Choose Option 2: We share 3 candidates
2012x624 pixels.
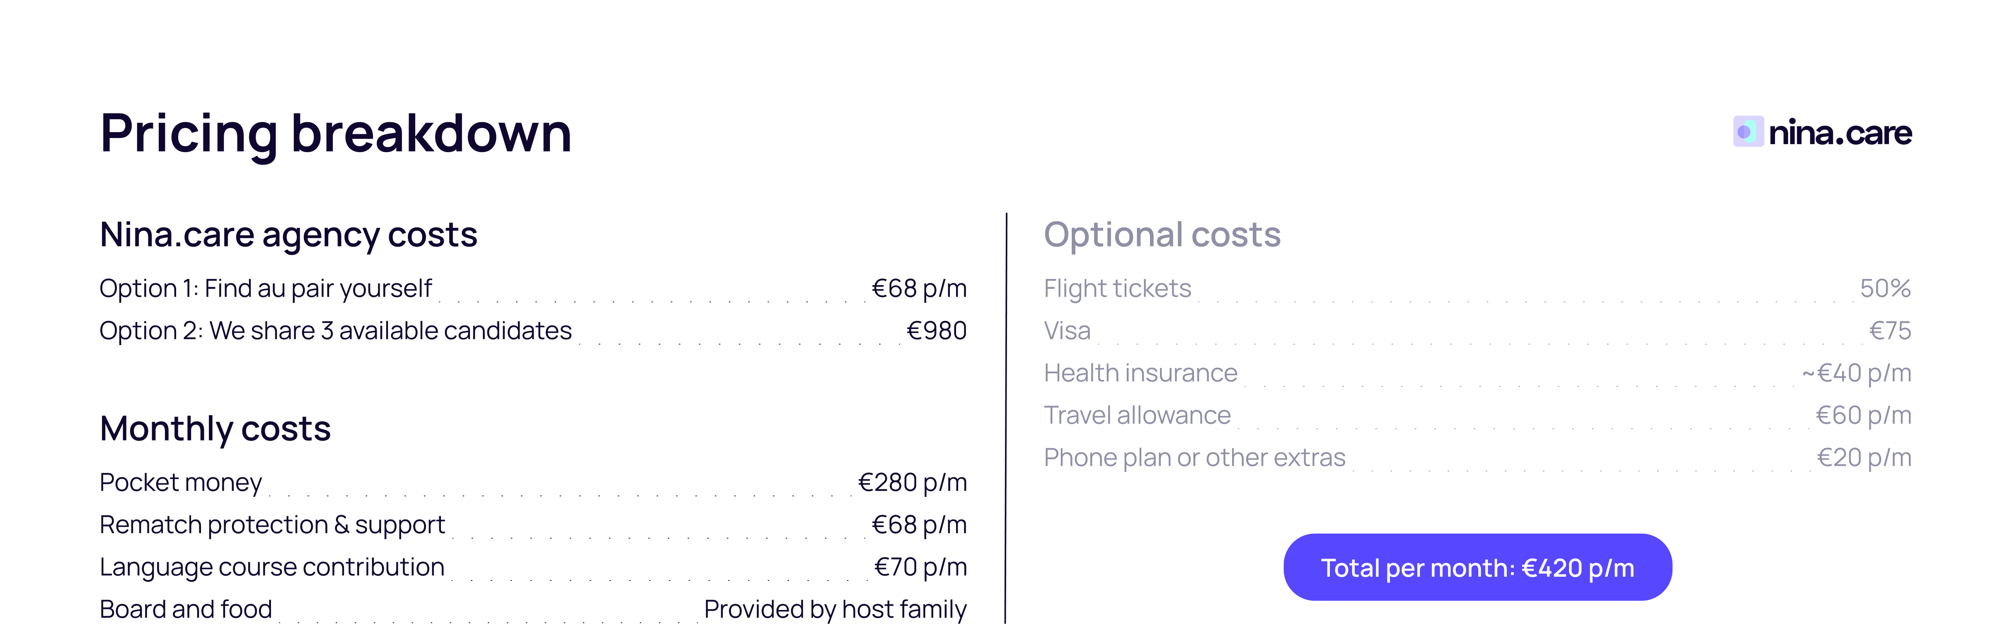pos(335,331)
